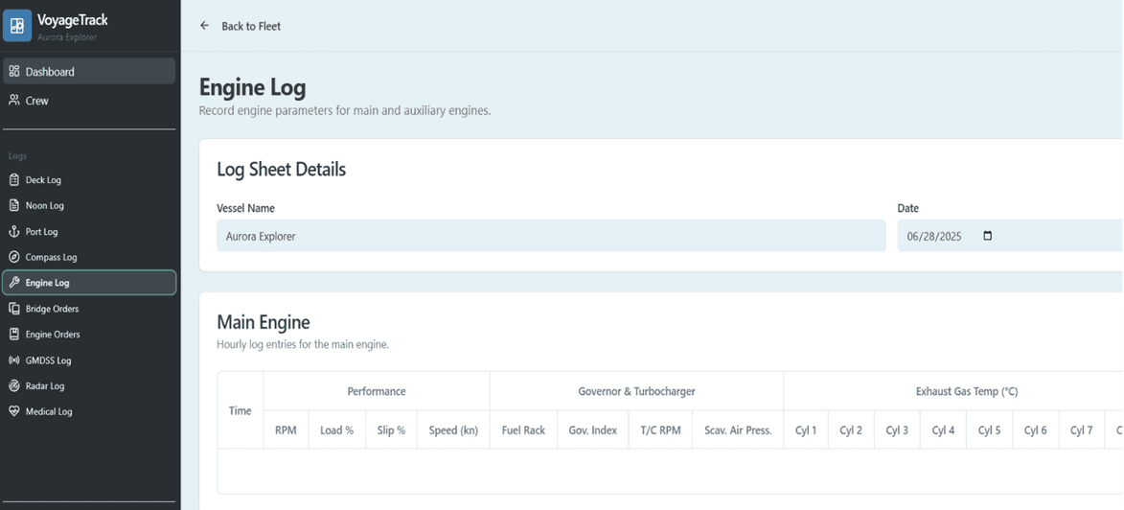
Task: Click the Dashboard grid icon
Action: (x=14, y=72)
